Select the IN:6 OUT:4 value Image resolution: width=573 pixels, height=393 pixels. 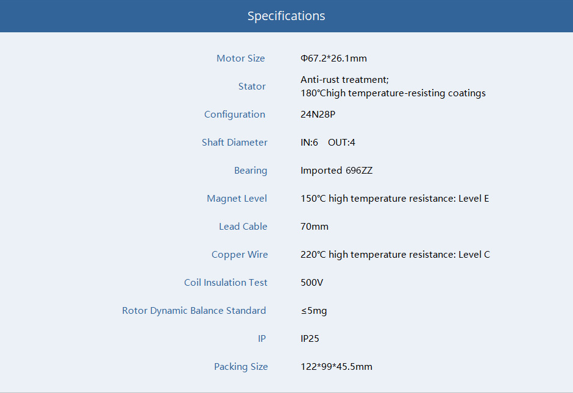coord(328,143)
